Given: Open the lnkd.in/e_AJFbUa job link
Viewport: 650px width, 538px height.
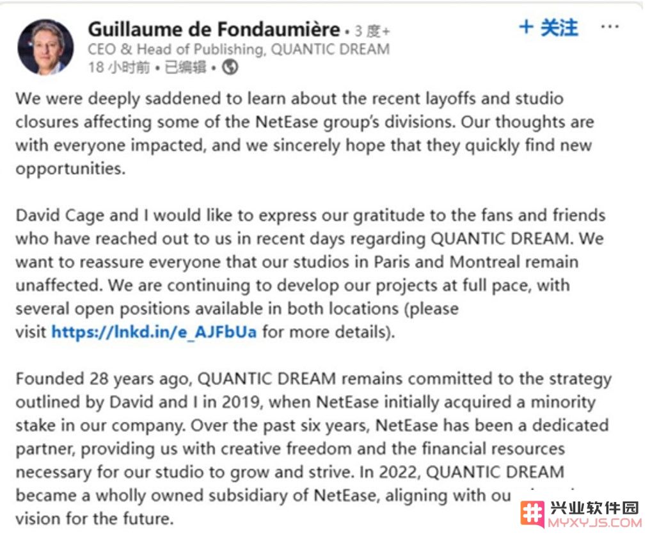Looking at the screenshot, I should coord(154,332).
